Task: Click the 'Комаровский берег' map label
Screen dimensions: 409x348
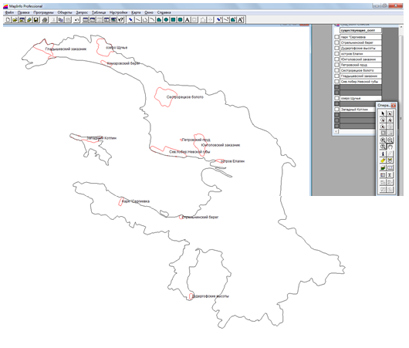Action: [123, 63]
